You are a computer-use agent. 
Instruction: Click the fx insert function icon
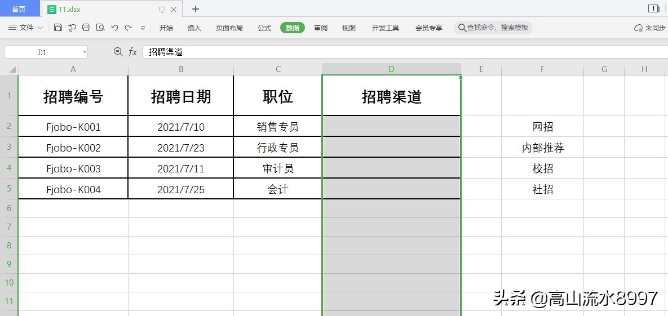[x=132, y=52]
